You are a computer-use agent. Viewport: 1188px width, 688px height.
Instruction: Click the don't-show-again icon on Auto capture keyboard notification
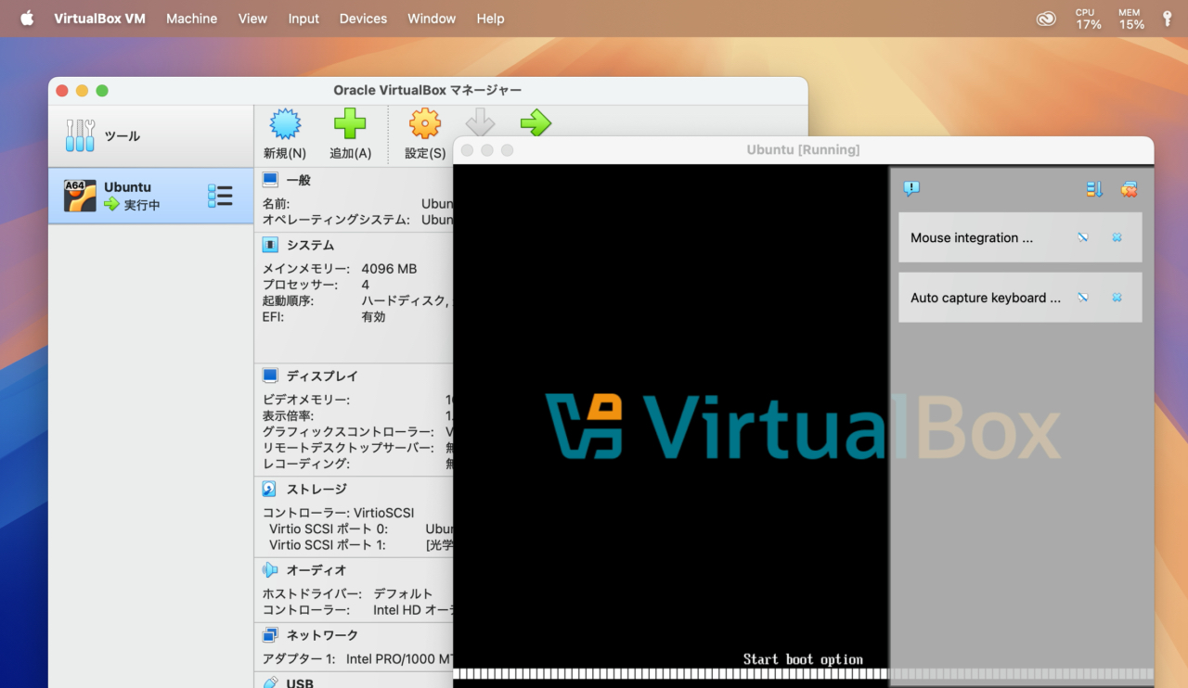[x=1082, y=298]
